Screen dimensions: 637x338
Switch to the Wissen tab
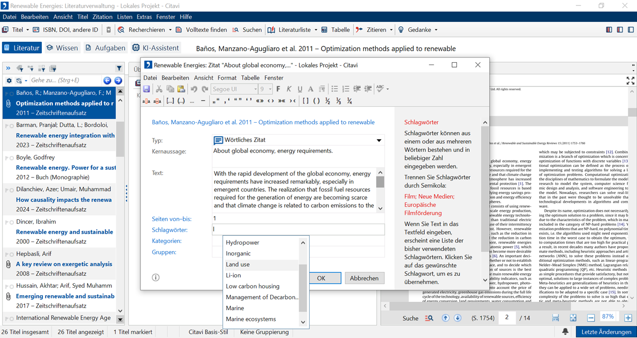pyautogui.click(x=62, y=48)
